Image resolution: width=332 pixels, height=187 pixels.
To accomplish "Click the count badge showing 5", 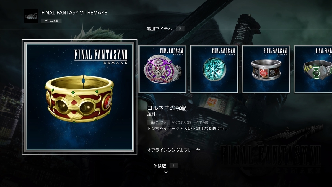I will pyautogui.click(x=180, y=29).
